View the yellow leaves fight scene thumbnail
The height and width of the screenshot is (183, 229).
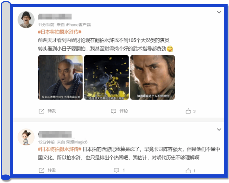click(106, 77)
